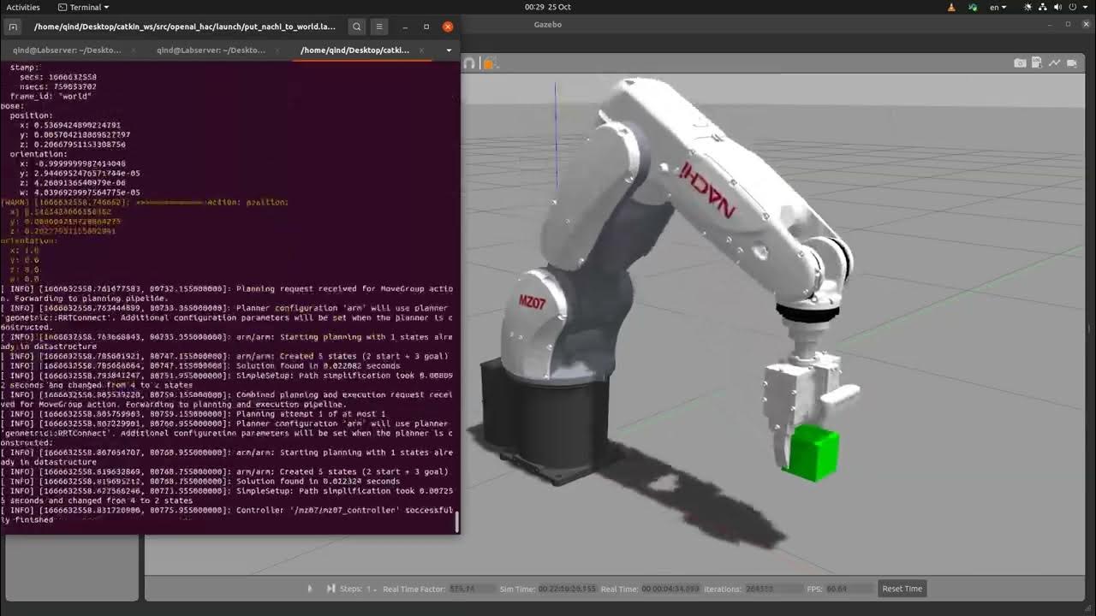Click the VLC cone tray icon

coord(952,7)
